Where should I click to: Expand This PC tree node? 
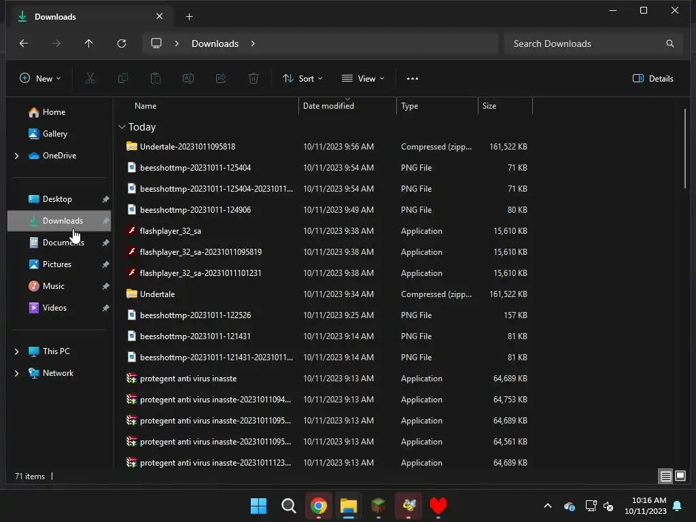16,351
